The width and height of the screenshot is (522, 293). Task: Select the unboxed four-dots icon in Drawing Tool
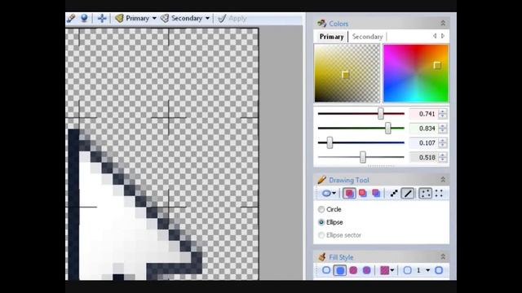439,194
